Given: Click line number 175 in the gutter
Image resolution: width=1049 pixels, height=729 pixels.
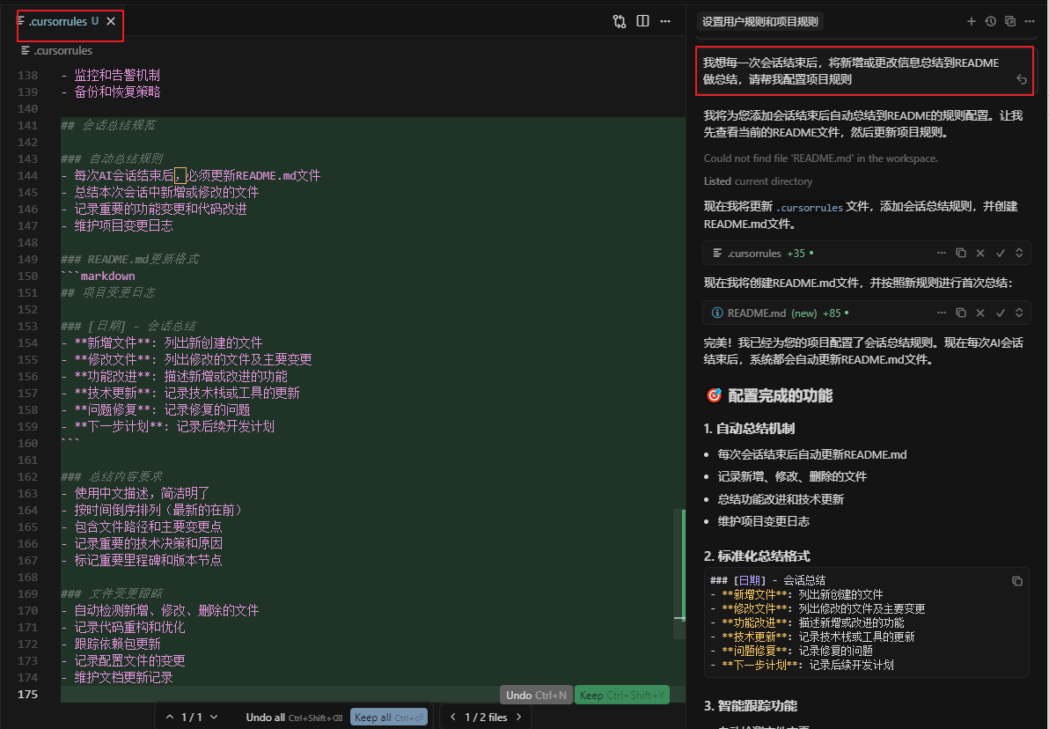Looking at the screenshot, I should tap(27, 694).
